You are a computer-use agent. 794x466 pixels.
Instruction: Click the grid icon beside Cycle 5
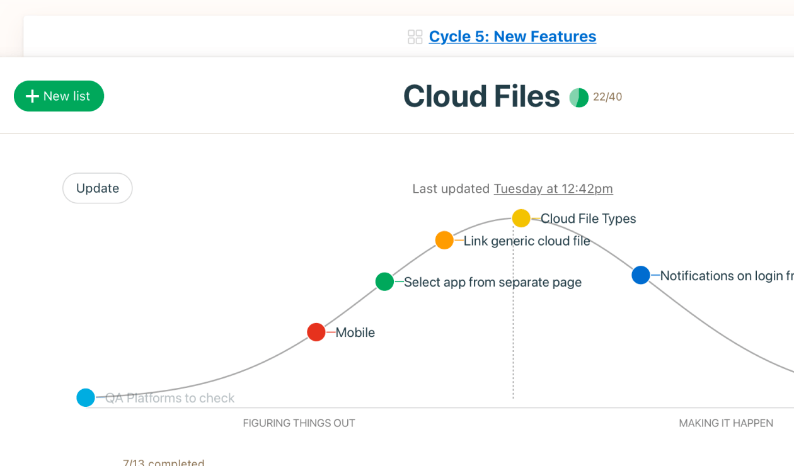[415, 37]
